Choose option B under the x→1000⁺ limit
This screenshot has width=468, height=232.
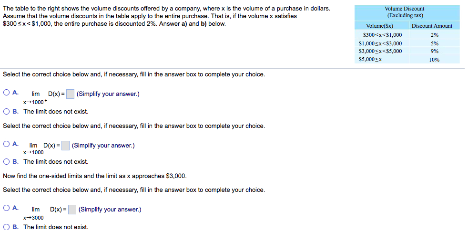click(7, 112)
